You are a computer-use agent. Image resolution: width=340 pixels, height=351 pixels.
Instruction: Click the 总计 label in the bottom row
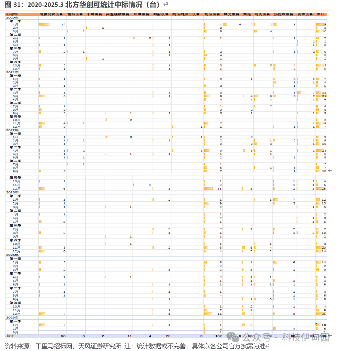point(10,336)
